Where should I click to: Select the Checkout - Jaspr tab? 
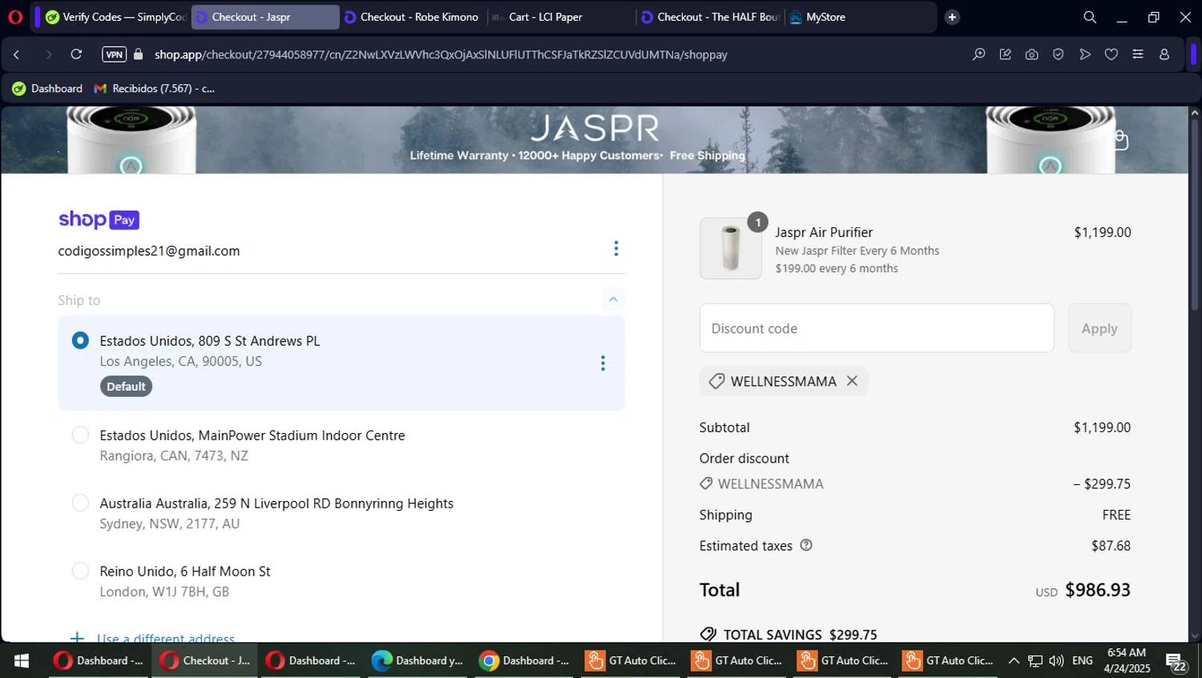[264, 17]
